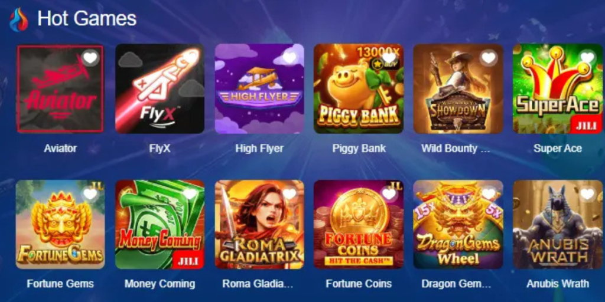Favorite Dragon Gems Wheel using heart icon
This screenshot has width=605, height=302.
489,193
